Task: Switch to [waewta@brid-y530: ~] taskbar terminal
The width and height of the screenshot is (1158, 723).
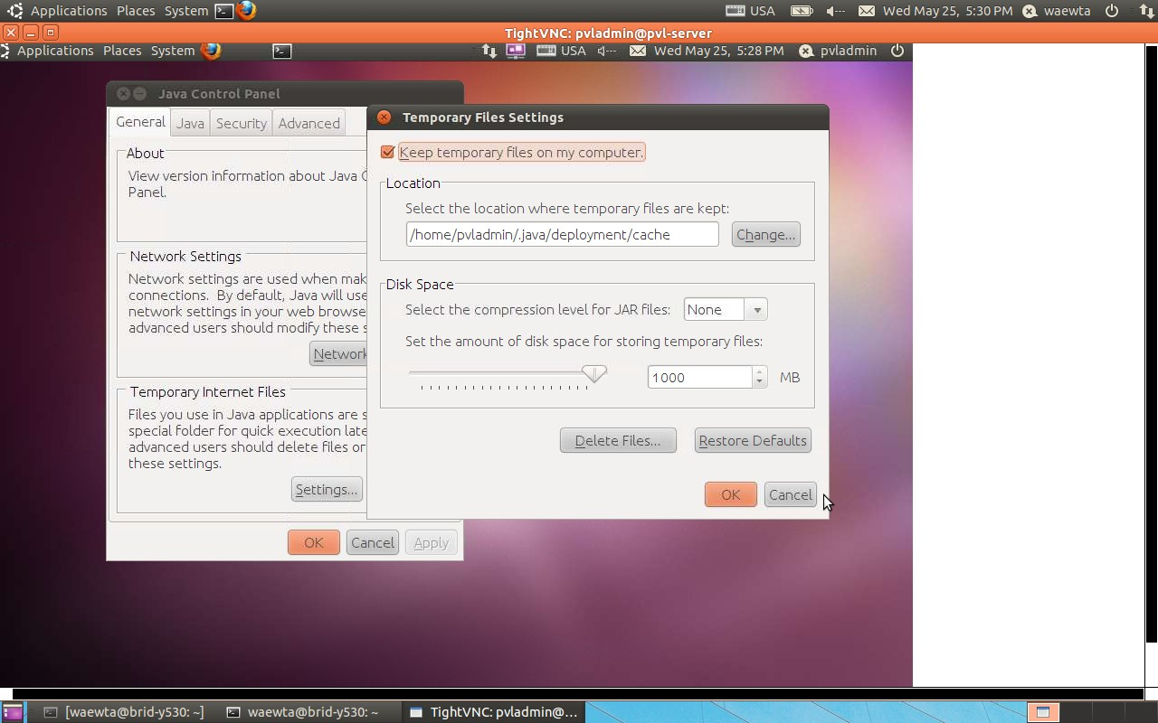Action: (x=125, y=712)
